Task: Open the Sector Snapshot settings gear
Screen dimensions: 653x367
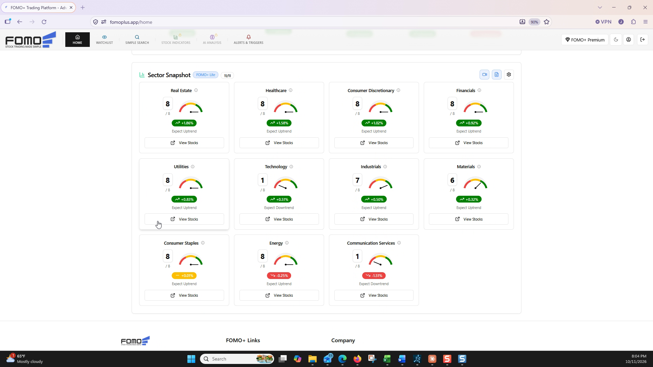Action: pyautogui.click(x=509, y=75)
